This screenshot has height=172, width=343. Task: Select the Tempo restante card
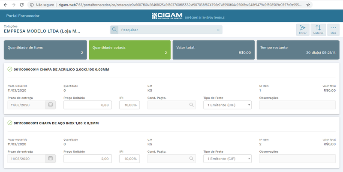(298, 50)
